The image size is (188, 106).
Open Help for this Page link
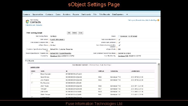point(151,20)
